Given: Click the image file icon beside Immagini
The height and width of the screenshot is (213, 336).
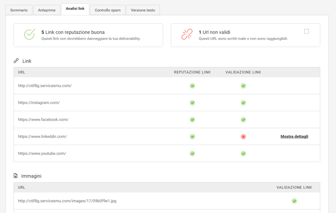Looking at the screenshot, I should pyautogui.click(x=16, y=176).
